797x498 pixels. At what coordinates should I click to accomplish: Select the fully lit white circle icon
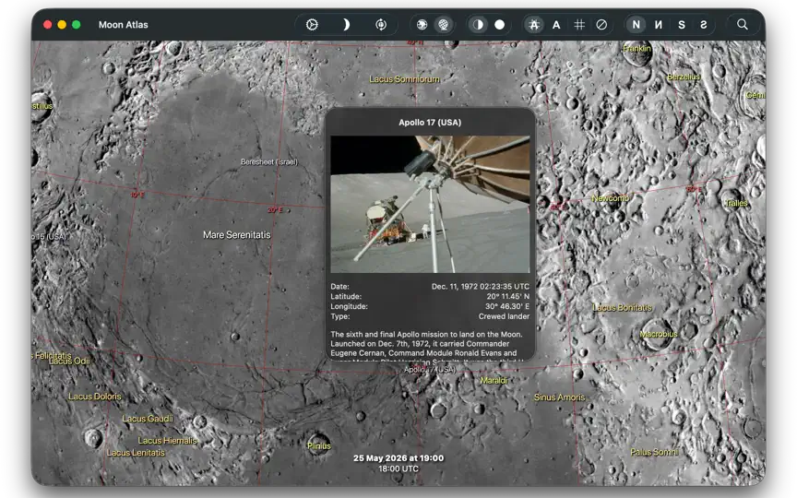pos(500,24)
